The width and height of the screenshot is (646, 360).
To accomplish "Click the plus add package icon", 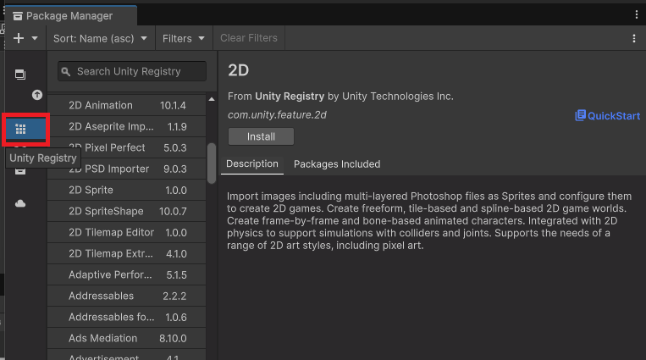I will point(19,38).
